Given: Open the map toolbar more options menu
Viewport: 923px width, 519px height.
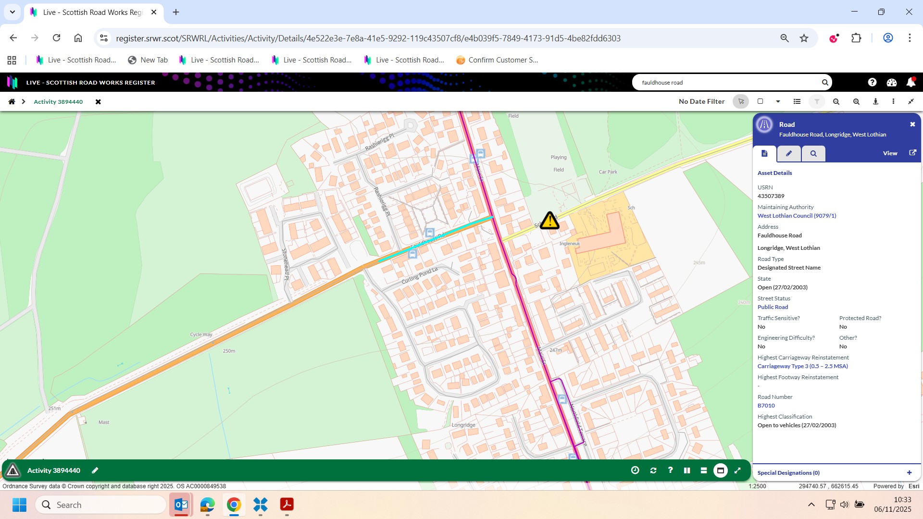Looking at the screenshot, I should [893, 101].
